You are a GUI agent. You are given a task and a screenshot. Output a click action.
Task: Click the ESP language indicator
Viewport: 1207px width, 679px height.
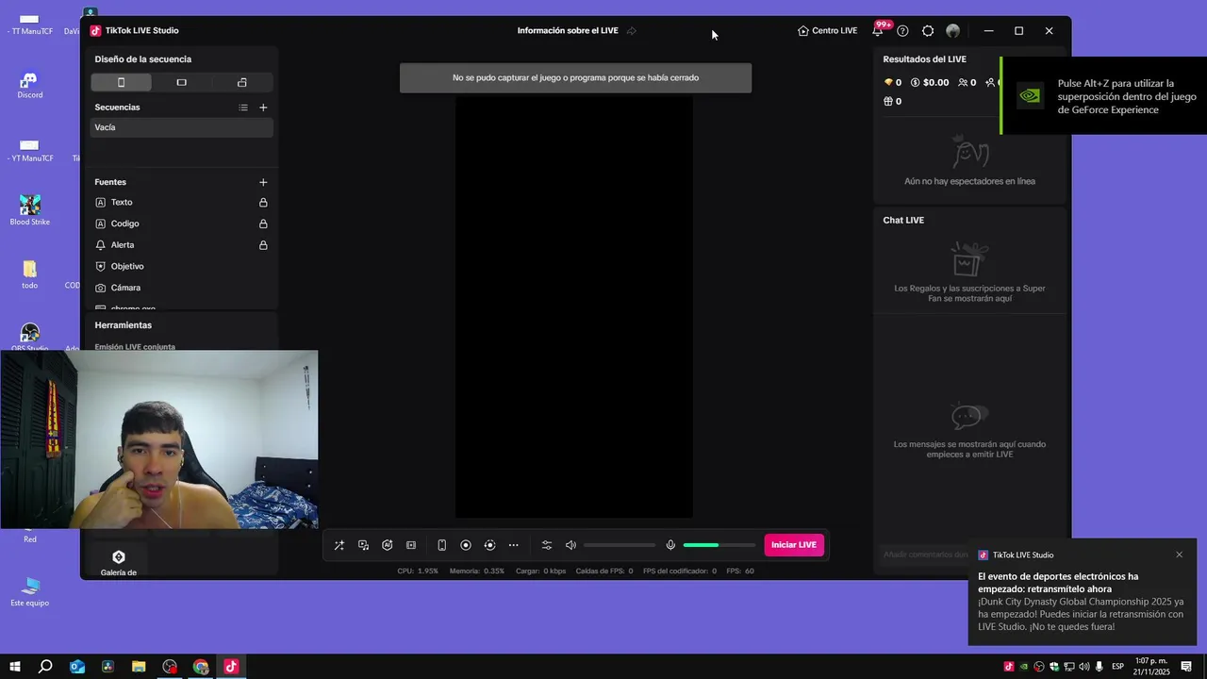point(1117,667)
